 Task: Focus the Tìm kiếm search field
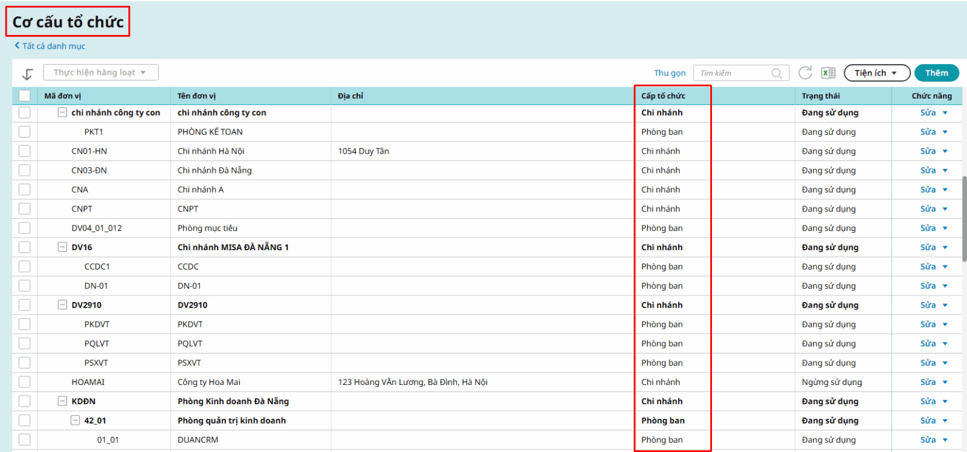[733, 73]
